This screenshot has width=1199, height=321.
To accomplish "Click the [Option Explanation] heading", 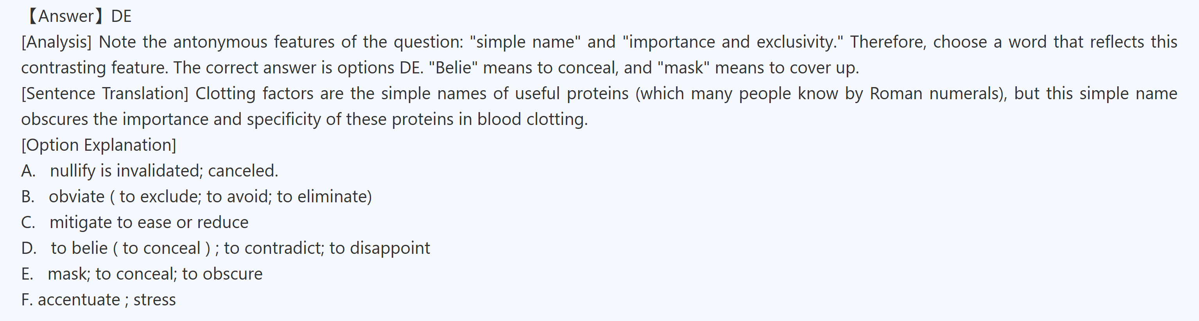I will click(x=99, y=145).
